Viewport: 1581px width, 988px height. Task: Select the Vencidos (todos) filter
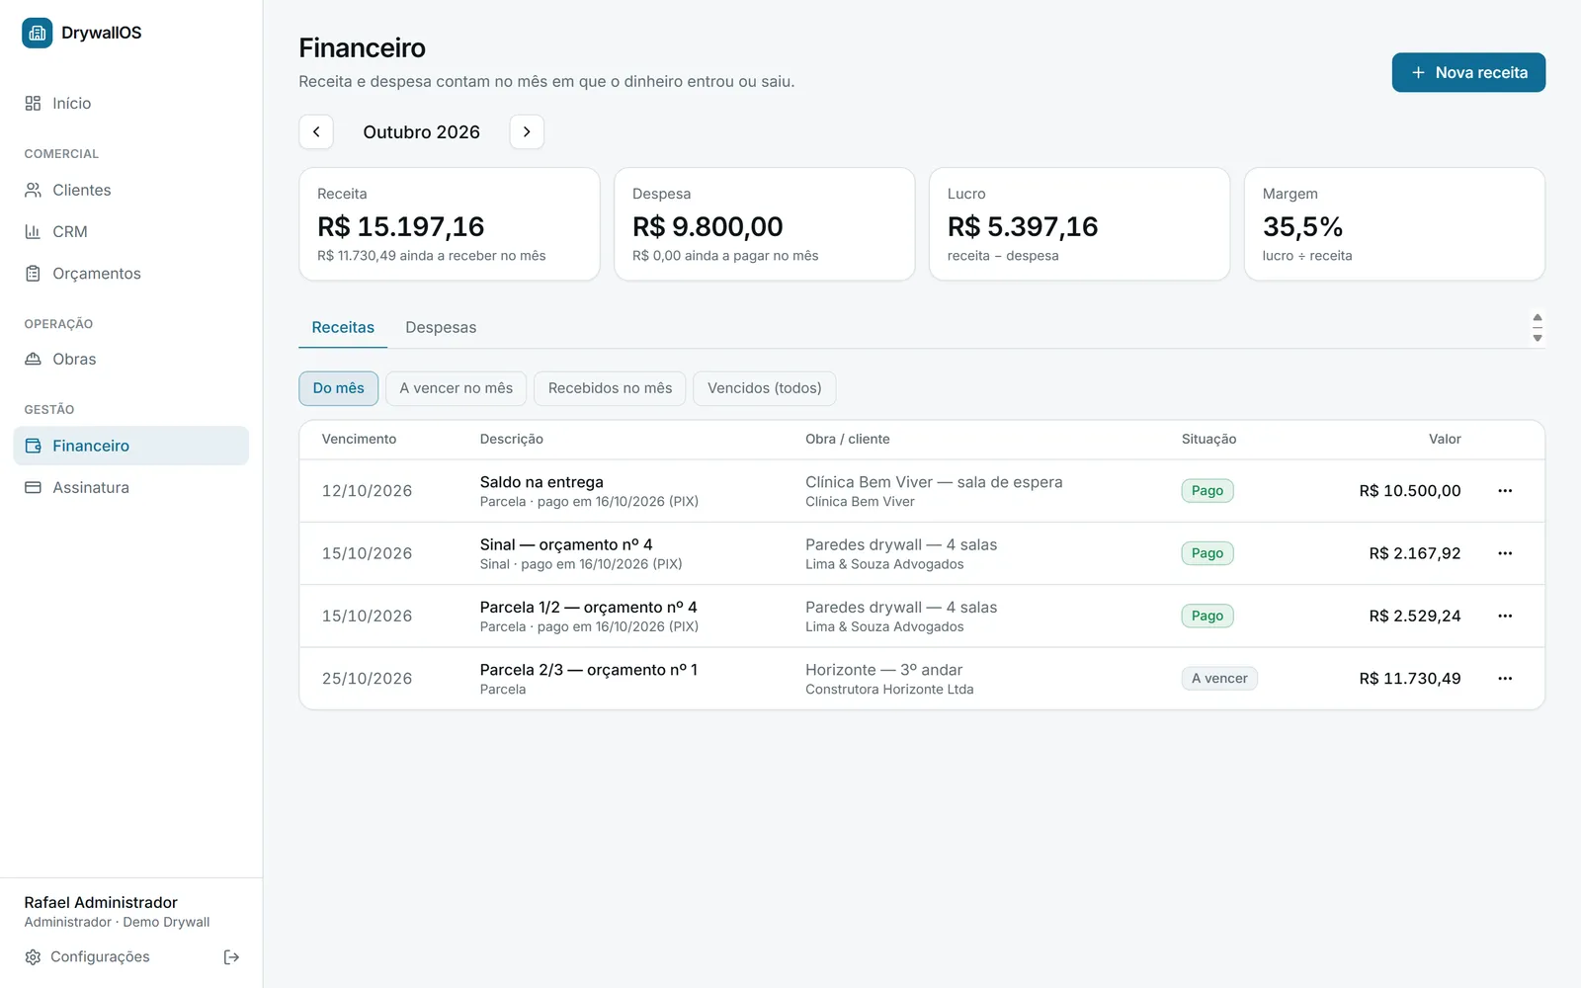(765, 388)
